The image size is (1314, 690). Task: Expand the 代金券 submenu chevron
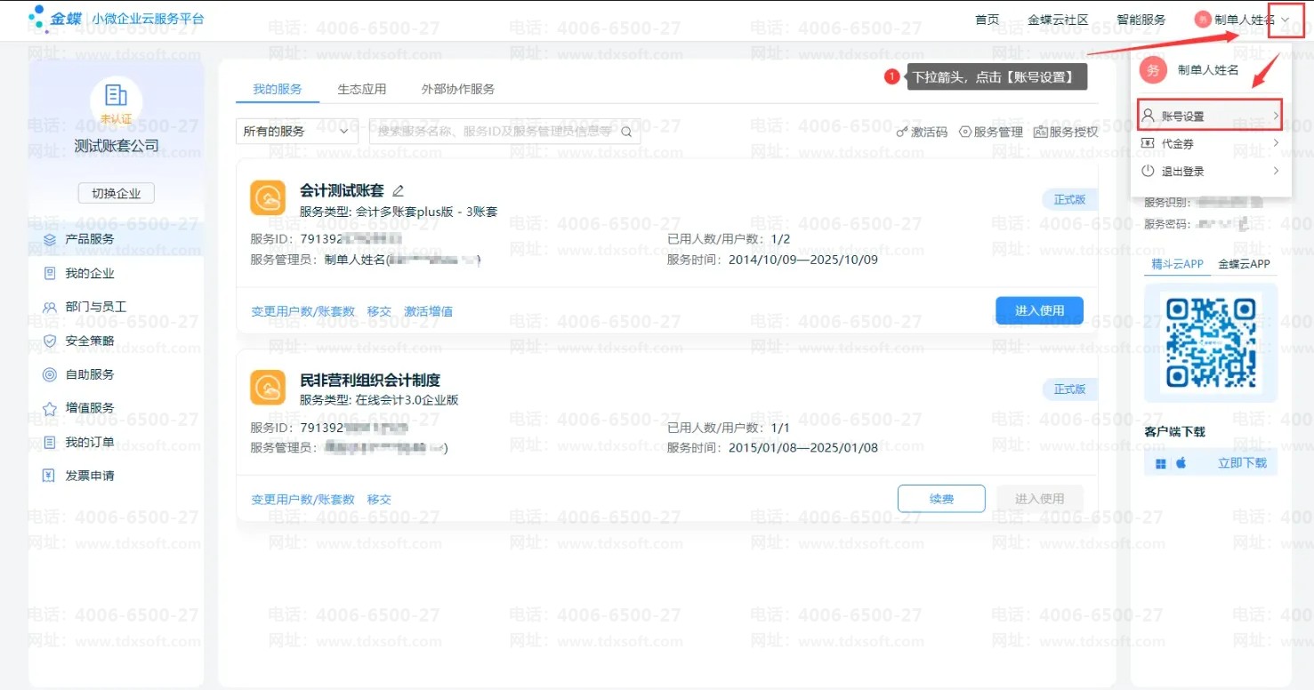coord(1276,143)
